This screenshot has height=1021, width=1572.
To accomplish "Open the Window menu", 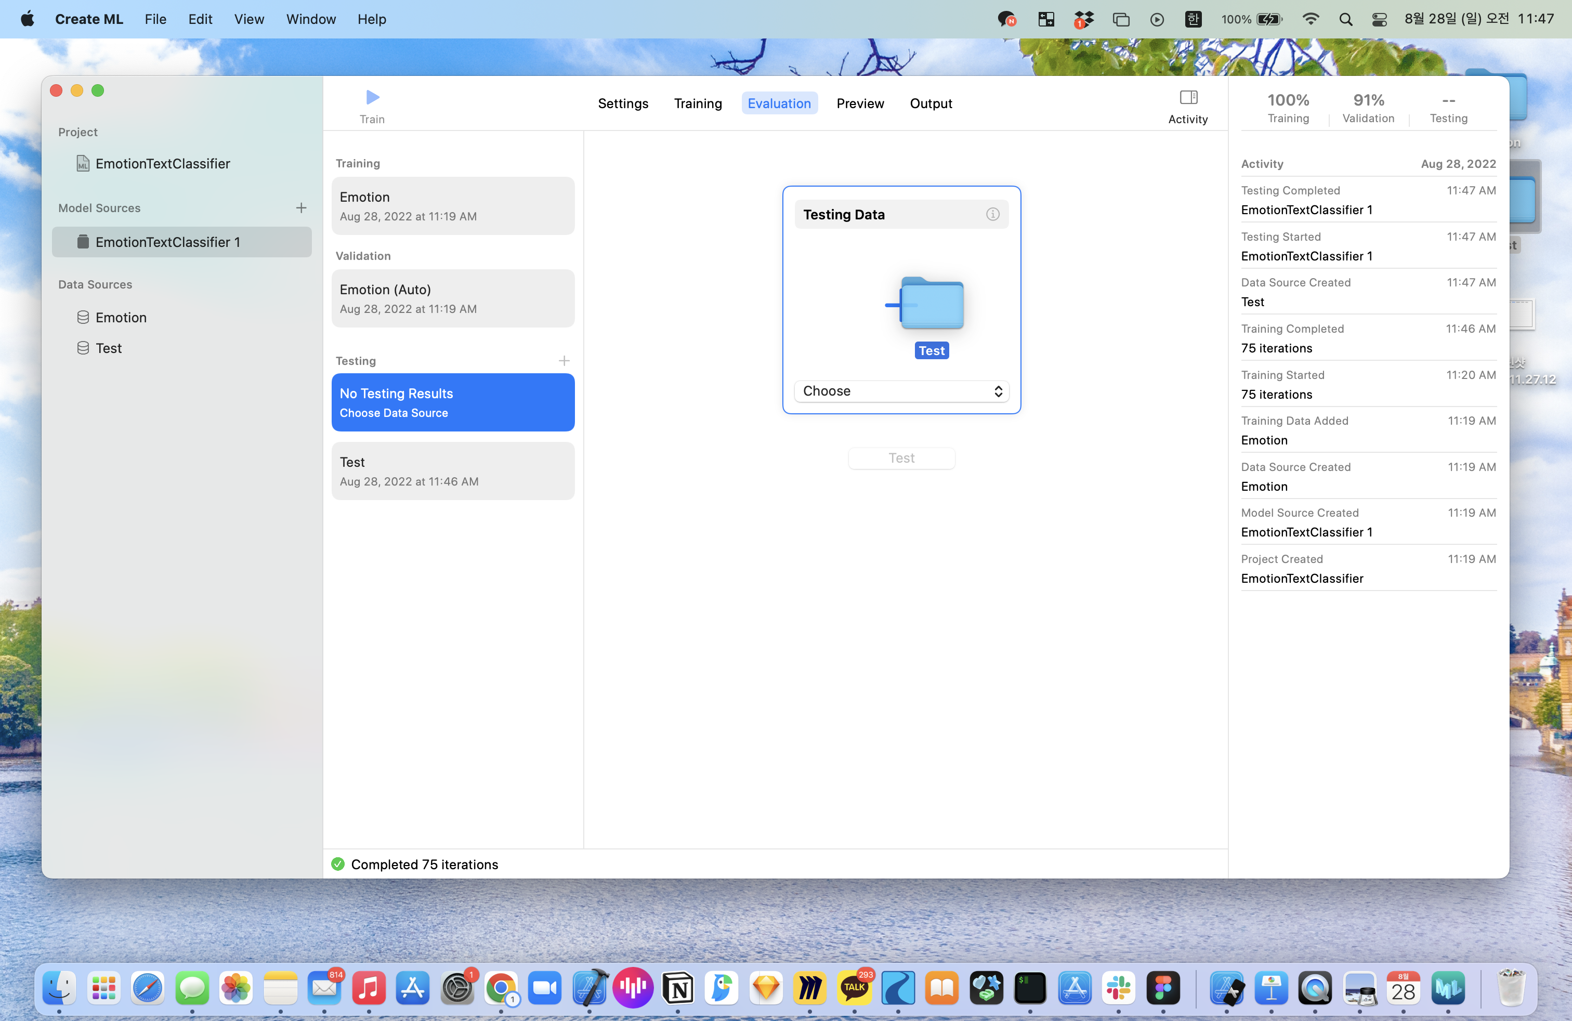I will [310, 19].
